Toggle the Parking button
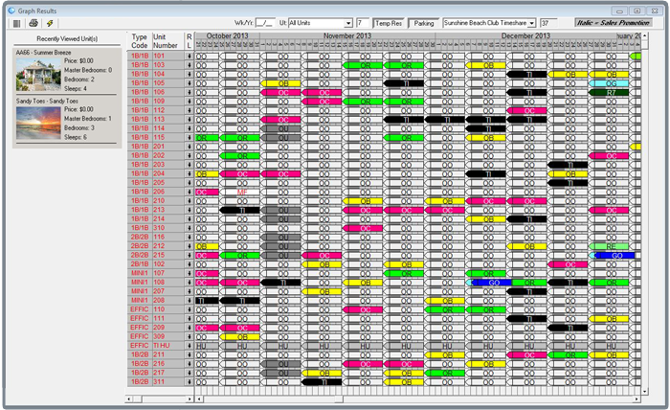670x410 pixels. click(x=422, y=22)
